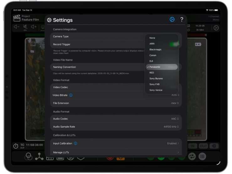Click the 14.28 GB storage readout

(200, 26)
